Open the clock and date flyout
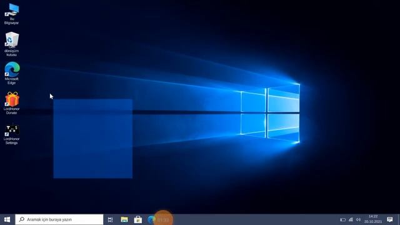The image size is (400, 225). 373,219
